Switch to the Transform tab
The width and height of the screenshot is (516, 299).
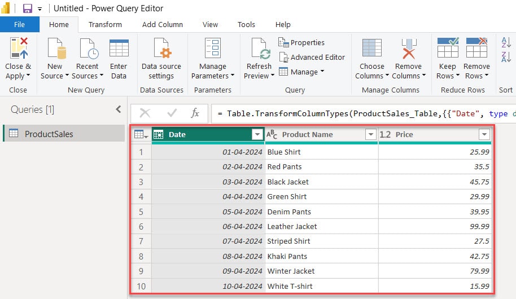(105, 24)
